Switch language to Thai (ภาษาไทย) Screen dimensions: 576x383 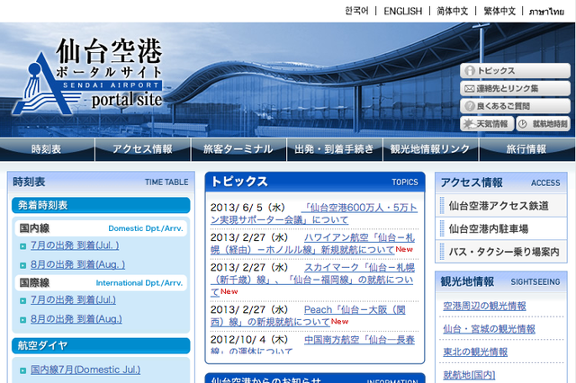(546, 12)
